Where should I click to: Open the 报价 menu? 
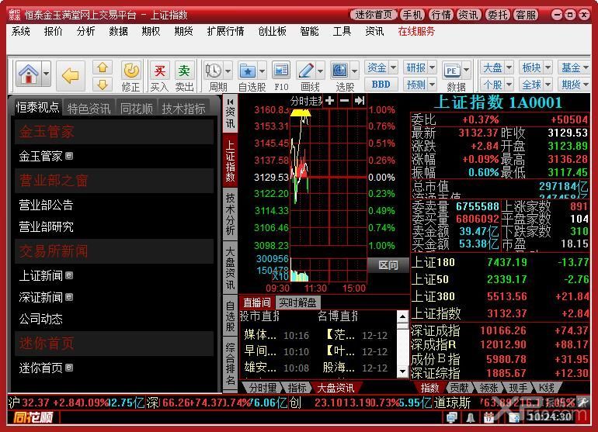(x=53, y=31)
